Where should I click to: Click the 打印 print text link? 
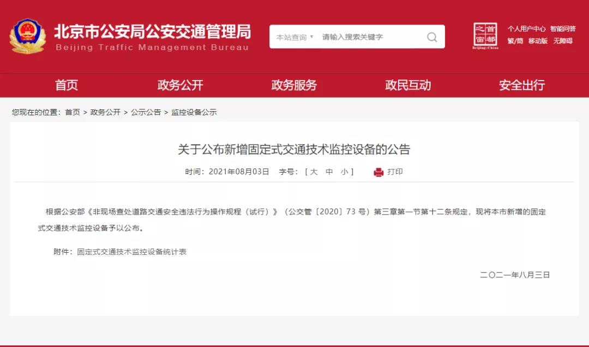pos(395,172)
